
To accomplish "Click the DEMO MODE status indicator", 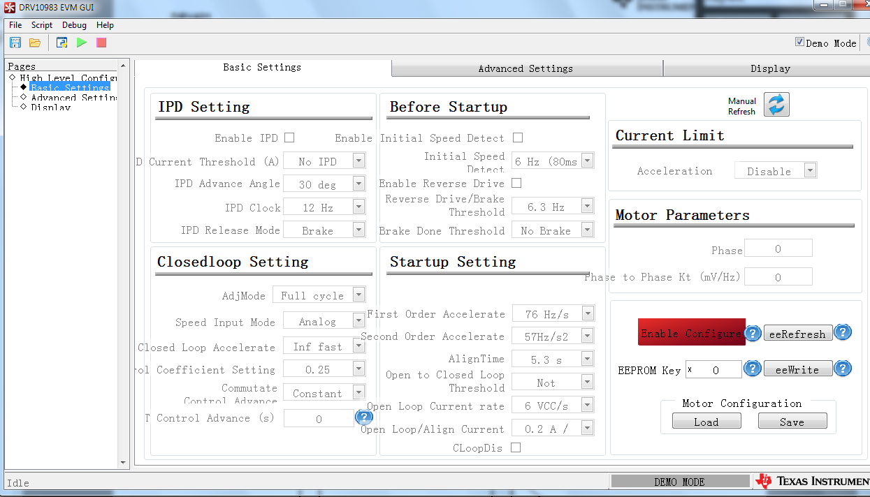I will (679, 482).
